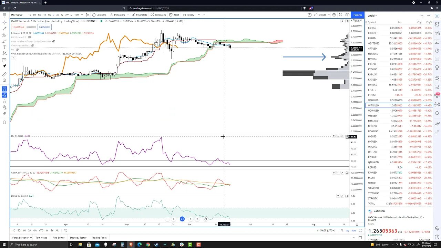Toggle magnet mode in drawing toolbar
The width and height of the screenshot is (441, 248).
click(4, 89)
